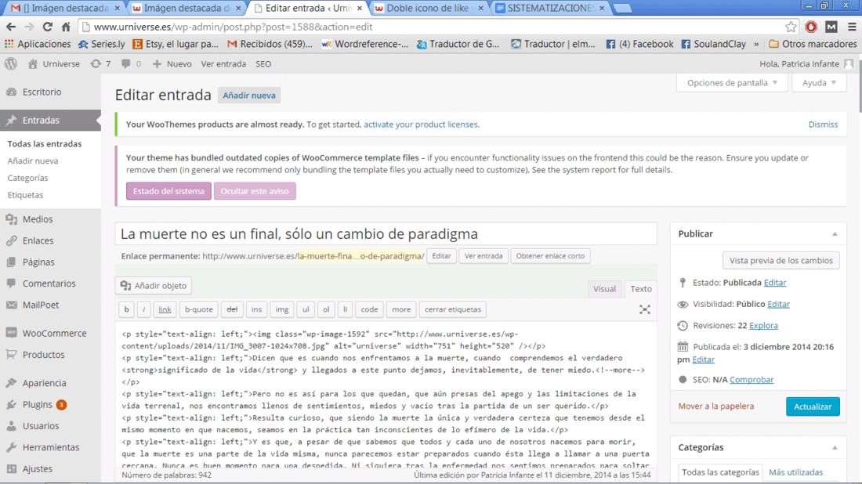
Task: Select Más utilizadas tab
Action: click(795, 472)
